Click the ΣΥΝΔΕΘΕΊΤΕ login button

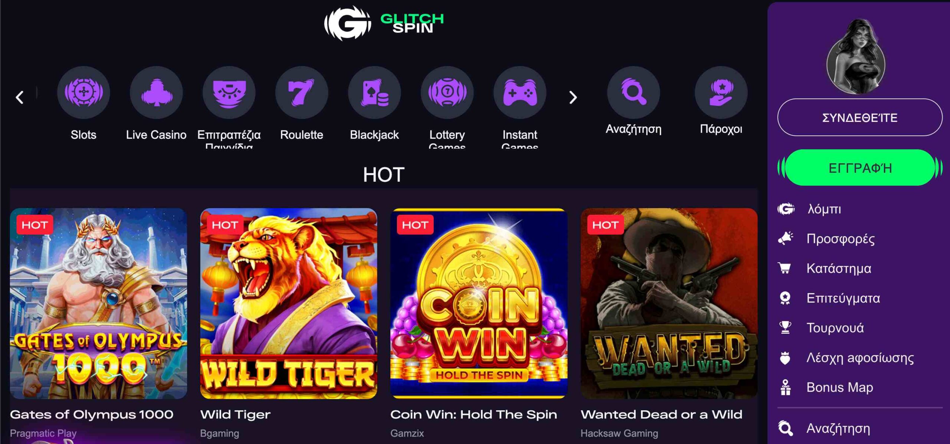pyautogui.click(x=860, y=118)
